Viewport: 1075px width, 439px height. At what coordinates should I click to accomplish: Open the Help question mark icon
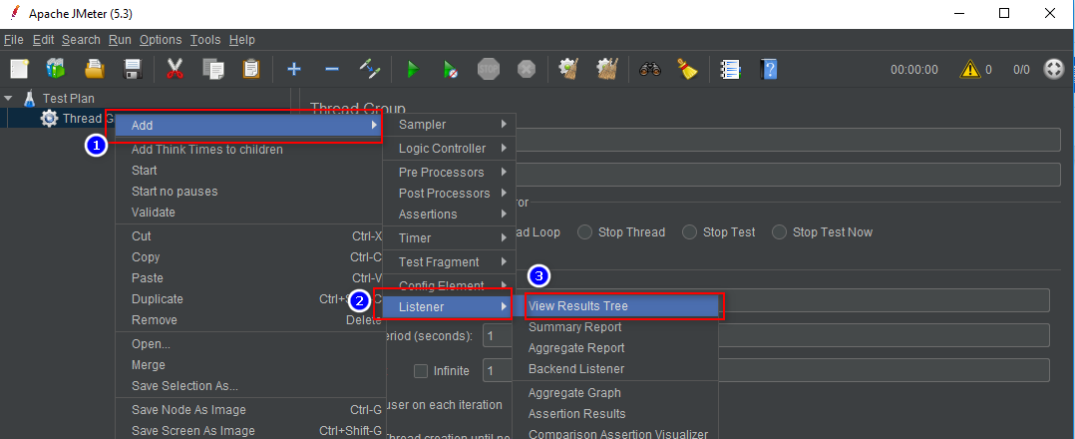coord(769,69)
